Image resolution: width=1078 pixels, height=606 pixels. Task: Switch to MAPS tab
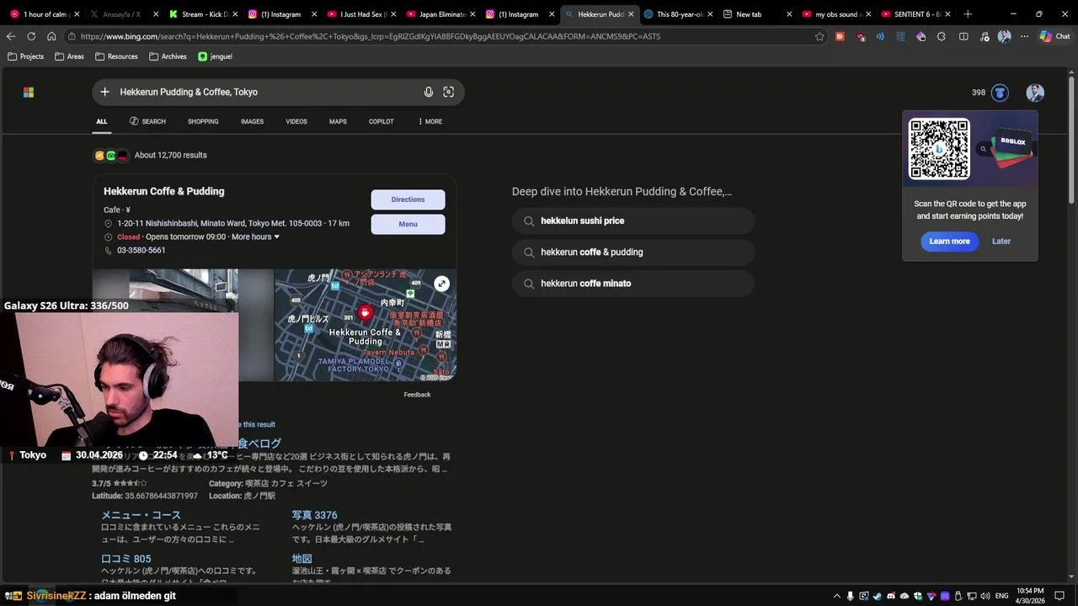pos(338,121)
